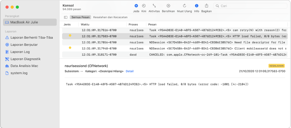Select the Need file descriptor row
The height and width of the screenshot is (128, 291).
point(175,42)
